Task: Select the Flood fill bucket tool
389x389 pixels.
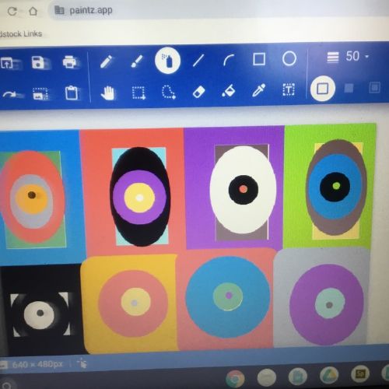Action: point(229,91)
